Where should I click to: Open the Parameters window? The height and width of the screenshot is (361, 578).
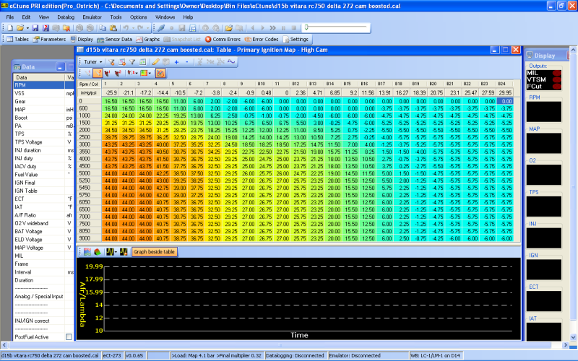[49, 39]
